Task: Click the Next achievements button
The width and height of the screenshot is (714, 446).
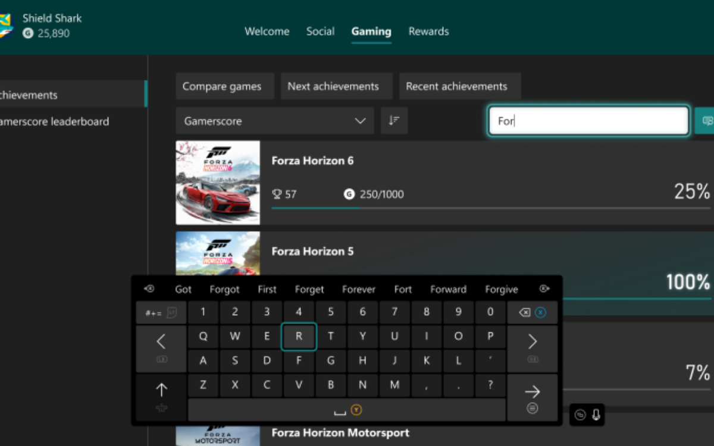Action: point(336,86)
